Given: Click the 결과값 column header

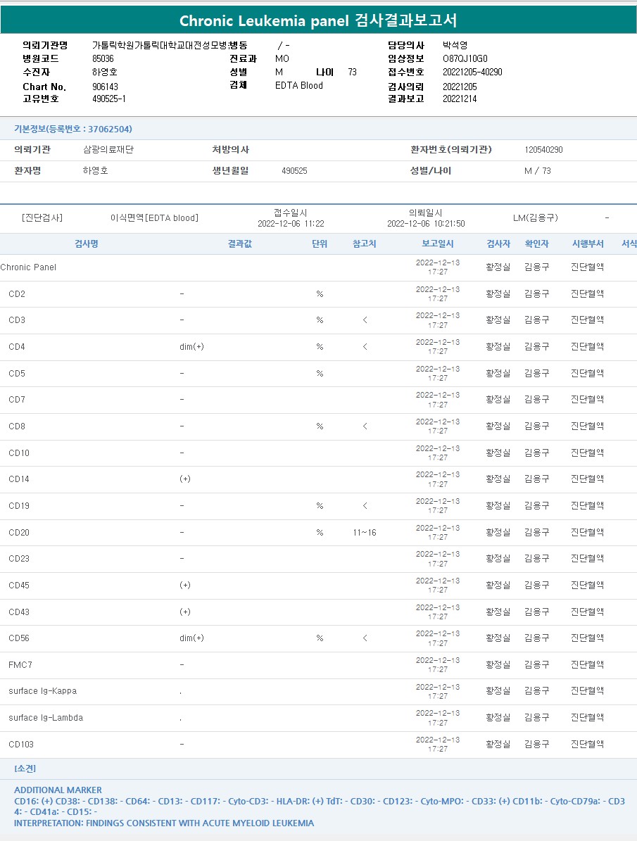Looking at the screenshot, I should [x=239, y=244].
